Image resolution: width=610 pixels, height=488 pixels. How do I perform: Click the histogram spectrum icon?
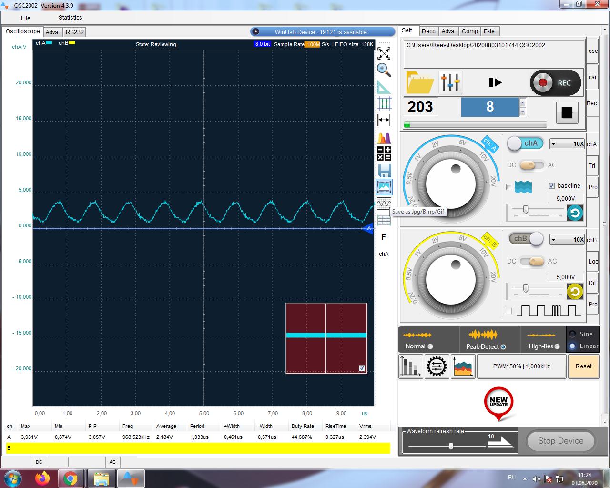pos(384,137)
